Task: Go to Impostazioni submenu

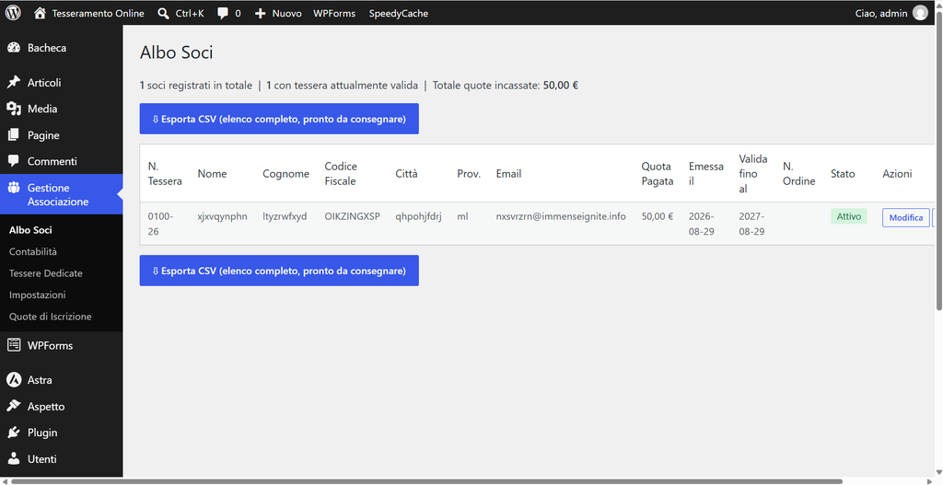Action: tap(37, 294)
